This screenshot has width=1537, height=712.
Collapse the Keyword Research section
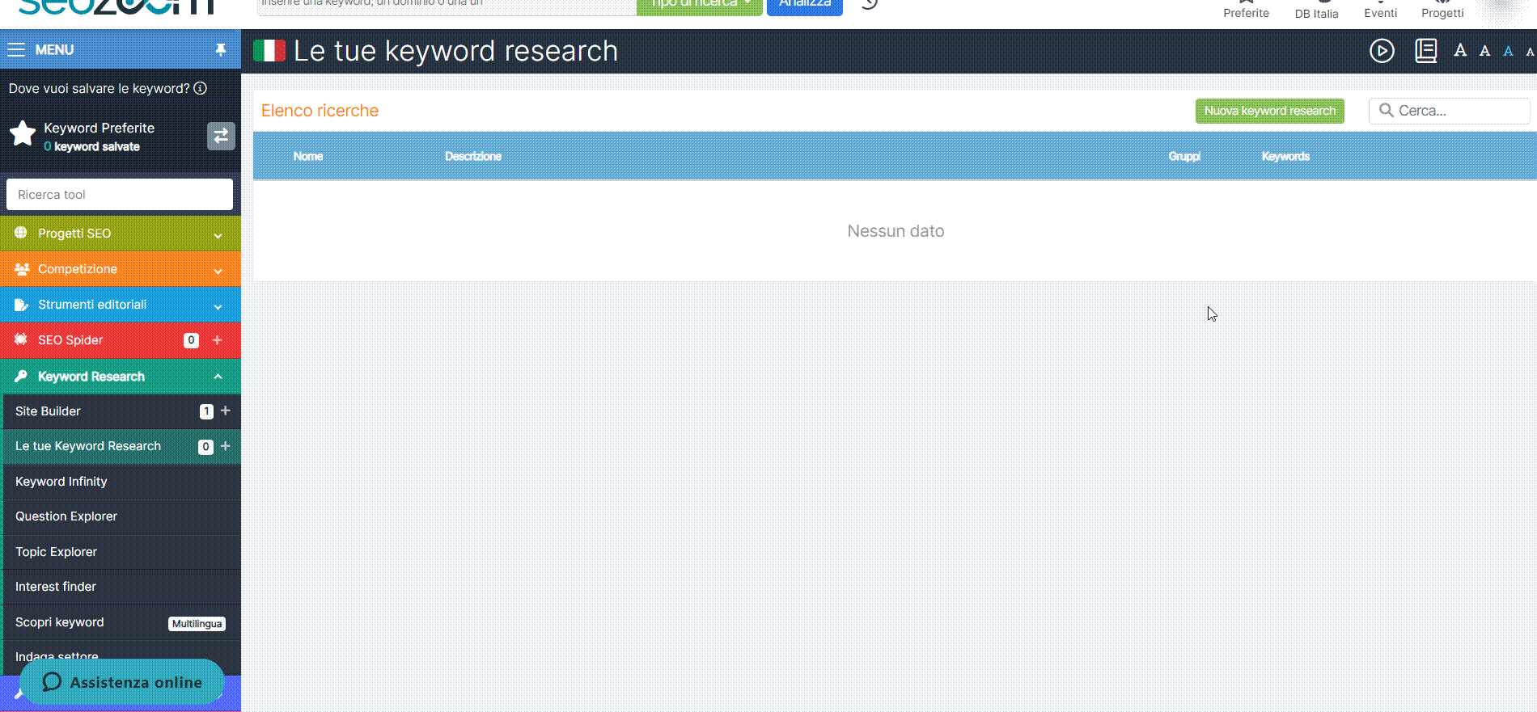218,377
